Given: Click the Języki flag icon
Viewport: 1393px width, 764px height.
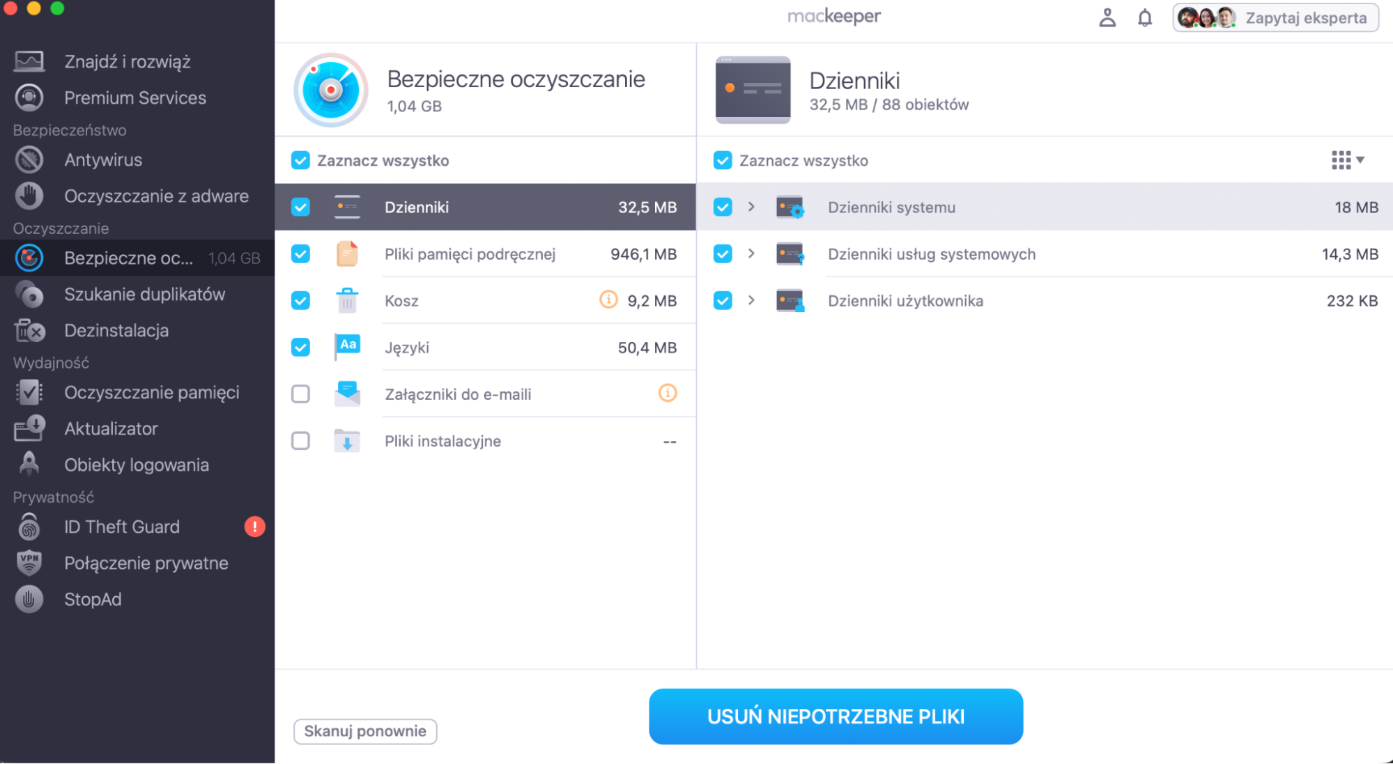Looking at the screenshot, I should [x=347, y=346].
